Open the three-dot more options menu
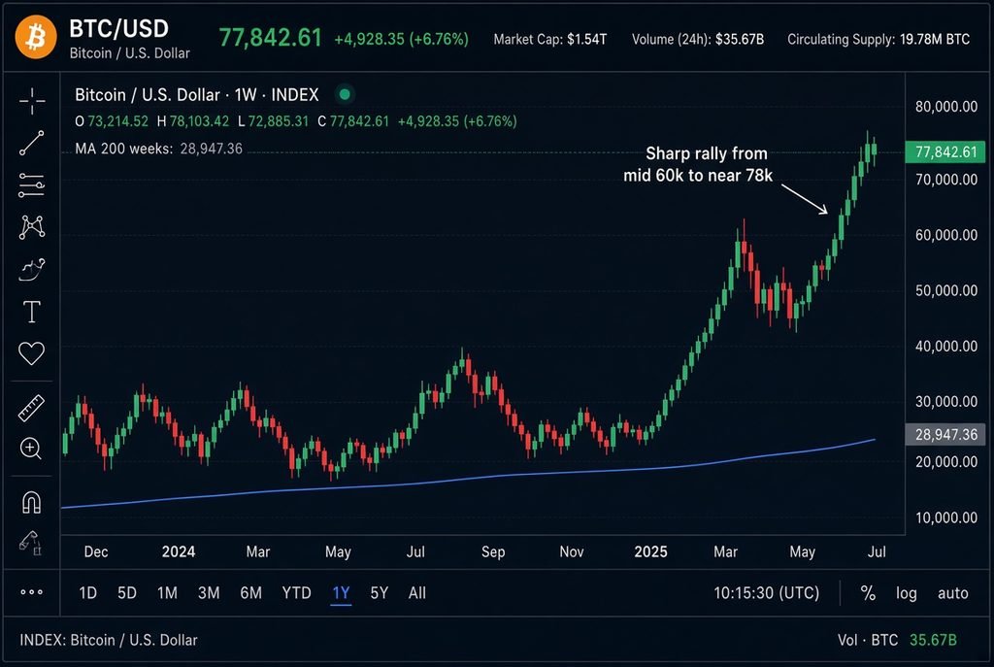994x667 pixels. (32, 592)
